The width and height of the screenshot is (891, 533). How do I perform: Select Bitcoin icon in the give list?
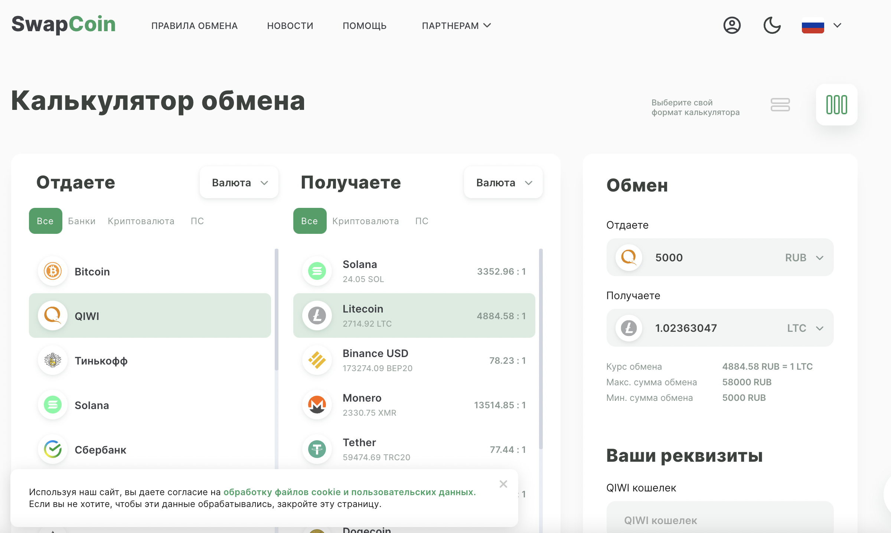[x=53, y=271]
